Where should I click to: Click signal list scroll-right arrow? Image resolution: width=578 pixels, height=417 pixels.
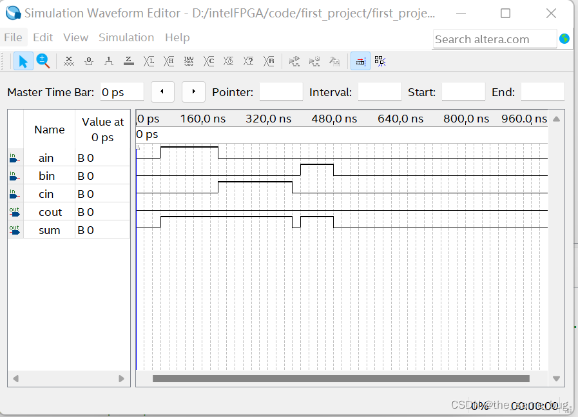coord(121,379)
